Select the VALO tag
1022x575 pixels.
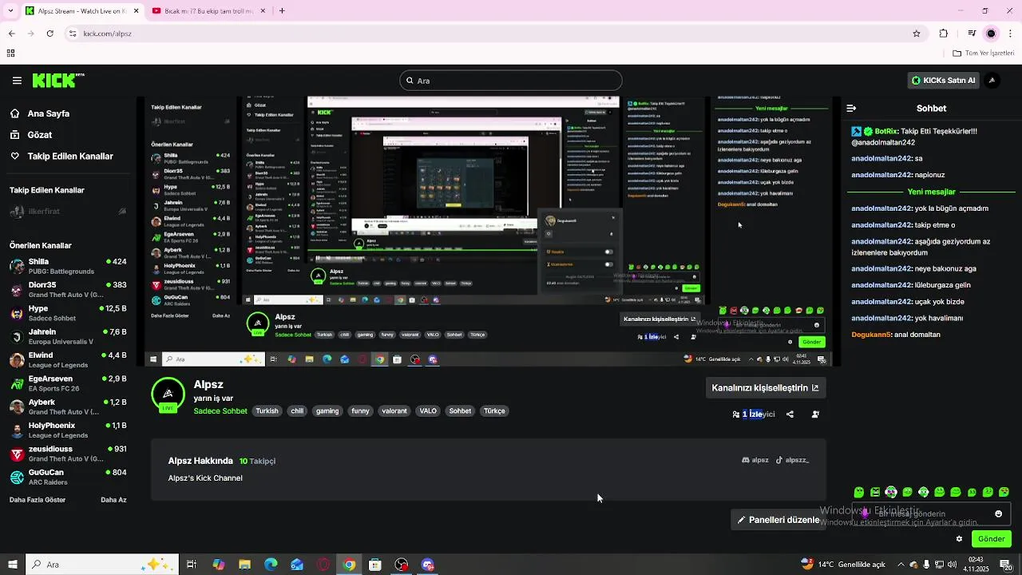click(428, 411)
